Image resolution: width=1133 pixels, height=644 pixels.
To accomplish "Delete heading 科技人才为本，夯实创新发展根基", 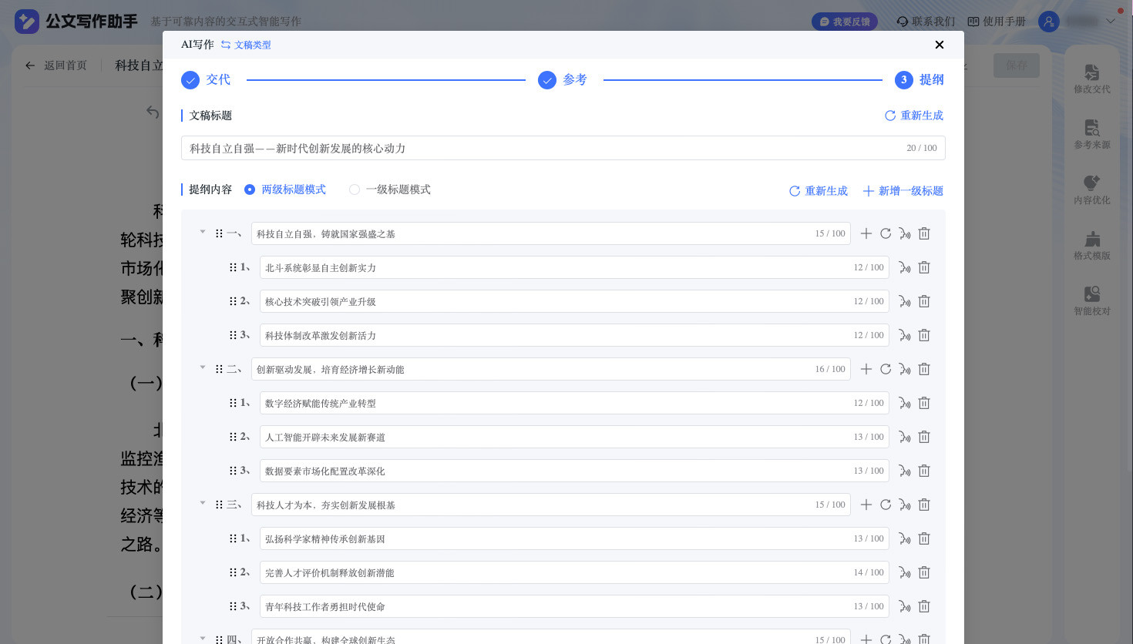I will pyautogui.click(x=924, y=505).
